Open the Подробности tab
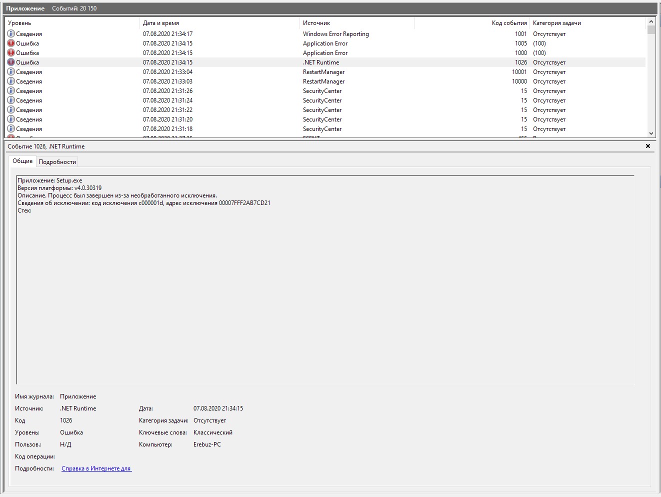The image size is (661, 497). (57, 162)
